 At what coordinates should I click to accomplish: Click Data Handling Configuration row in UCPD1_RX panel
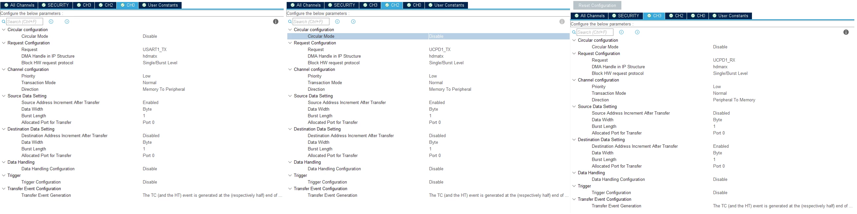tap(712, 180)
